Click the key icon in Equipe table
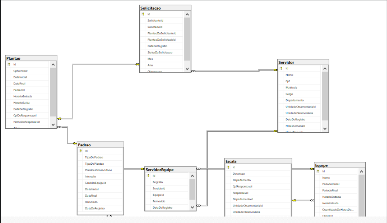 318,171
